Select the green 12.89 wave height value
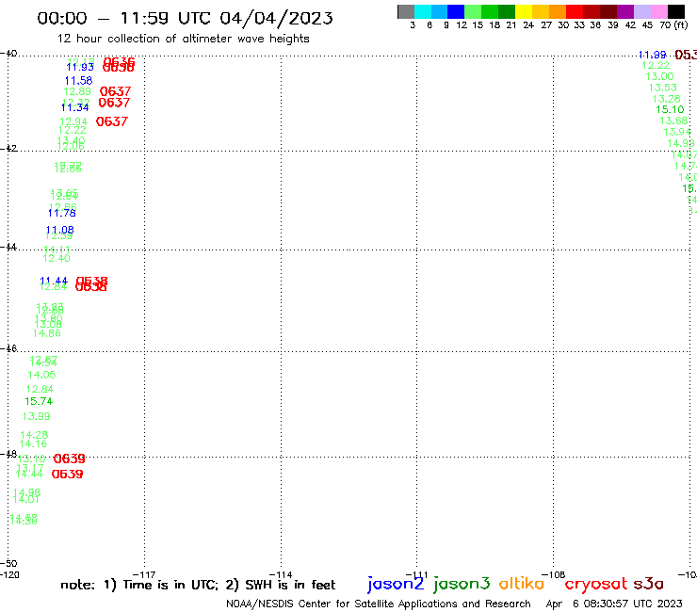This screenshot has width=697, height=612. tap(77, 92)
